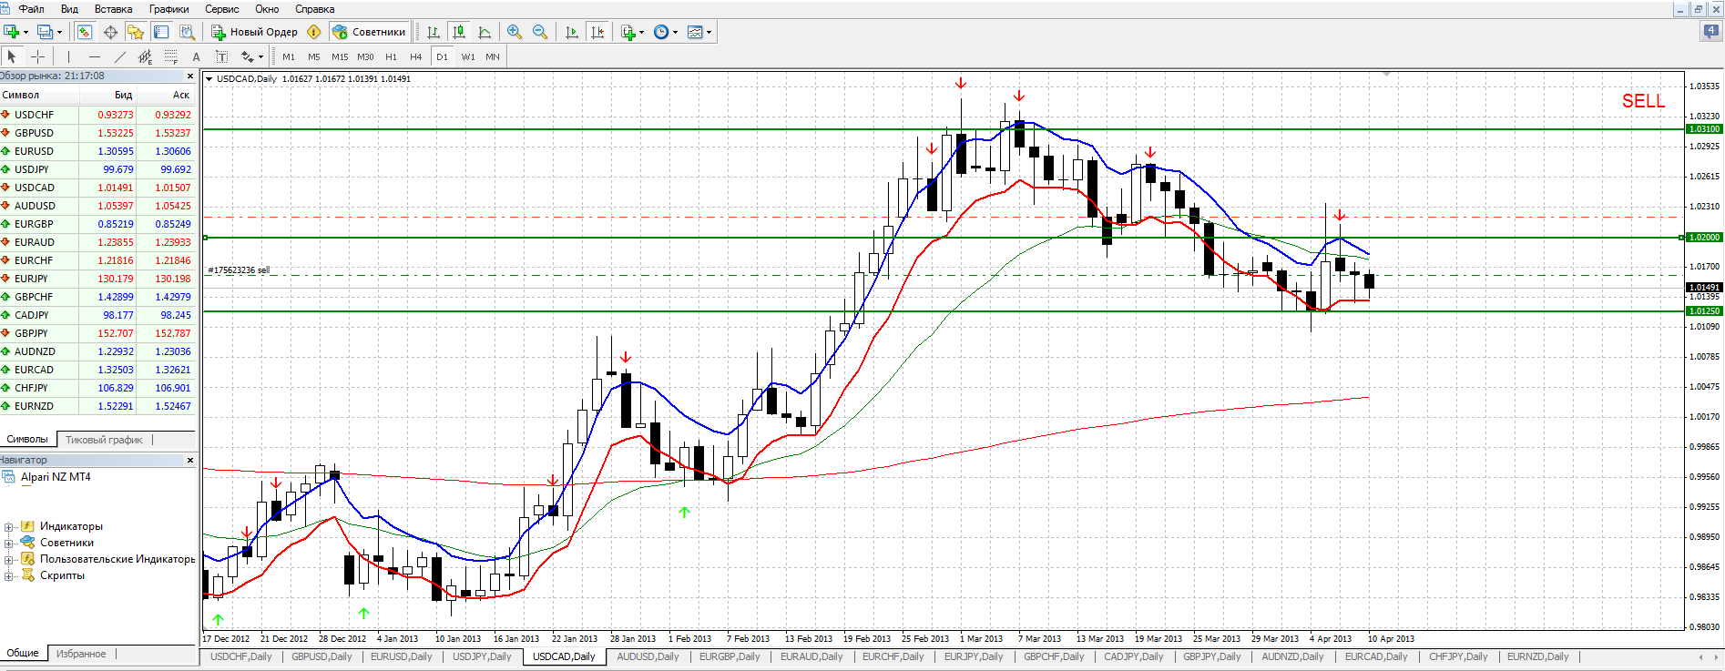Viewport: 1725px width, 671px height.
Task: Open the Файл menu
Action: coord(31,9)
